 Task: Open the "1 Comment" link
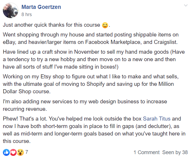coord(146,152)
